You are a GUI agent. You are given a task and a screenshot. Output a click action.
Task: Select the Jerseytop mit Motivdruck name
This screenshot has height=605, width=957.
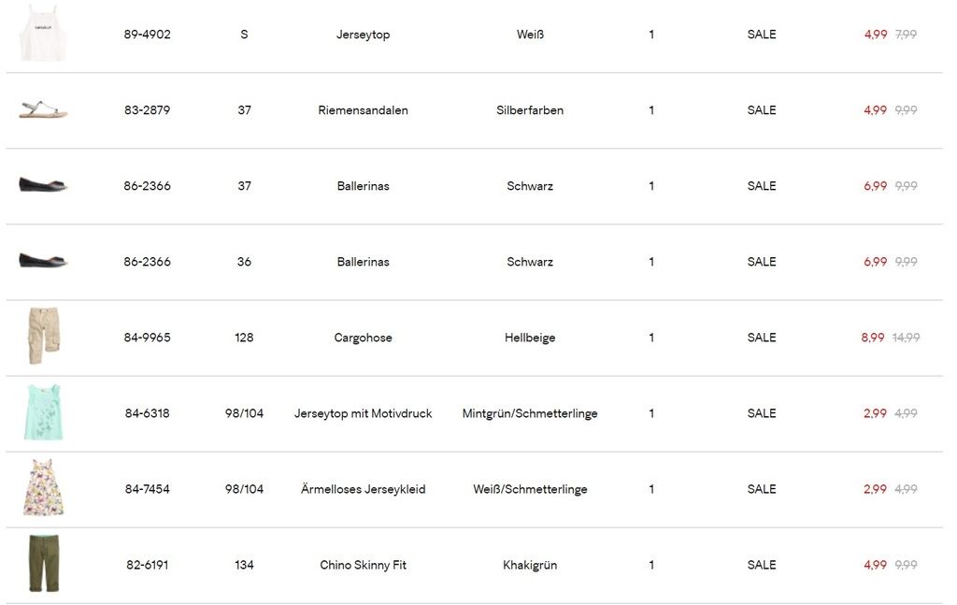point(363,413)
